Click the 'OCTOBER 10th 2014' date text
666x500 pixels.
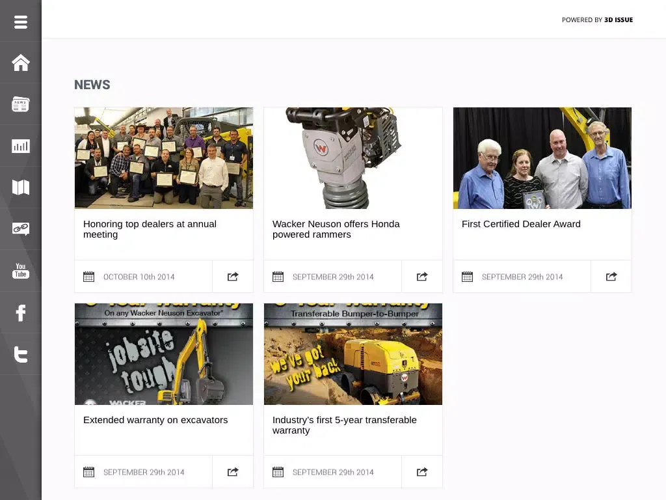point(139,277)
